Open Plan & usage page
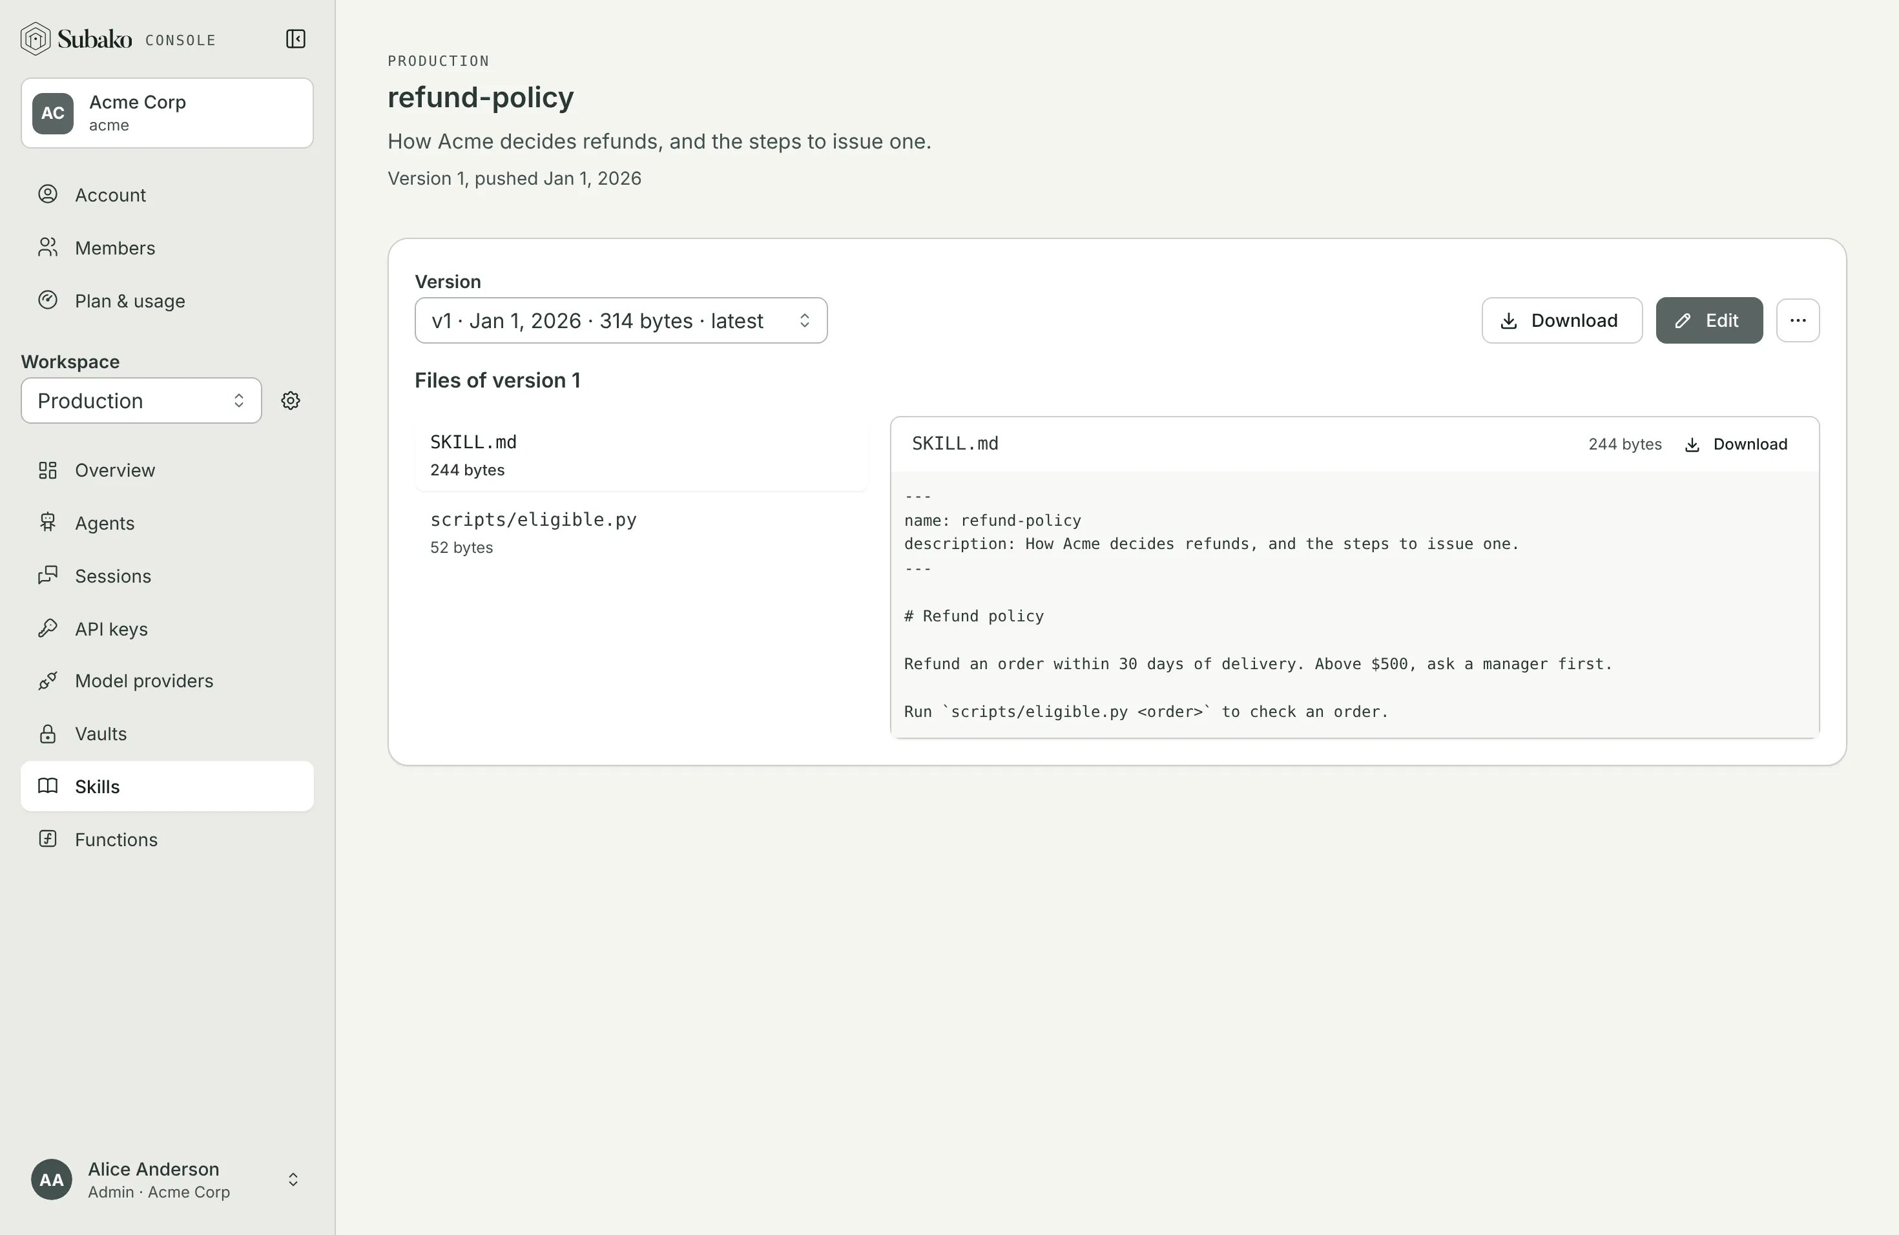 tap(167, 301)
